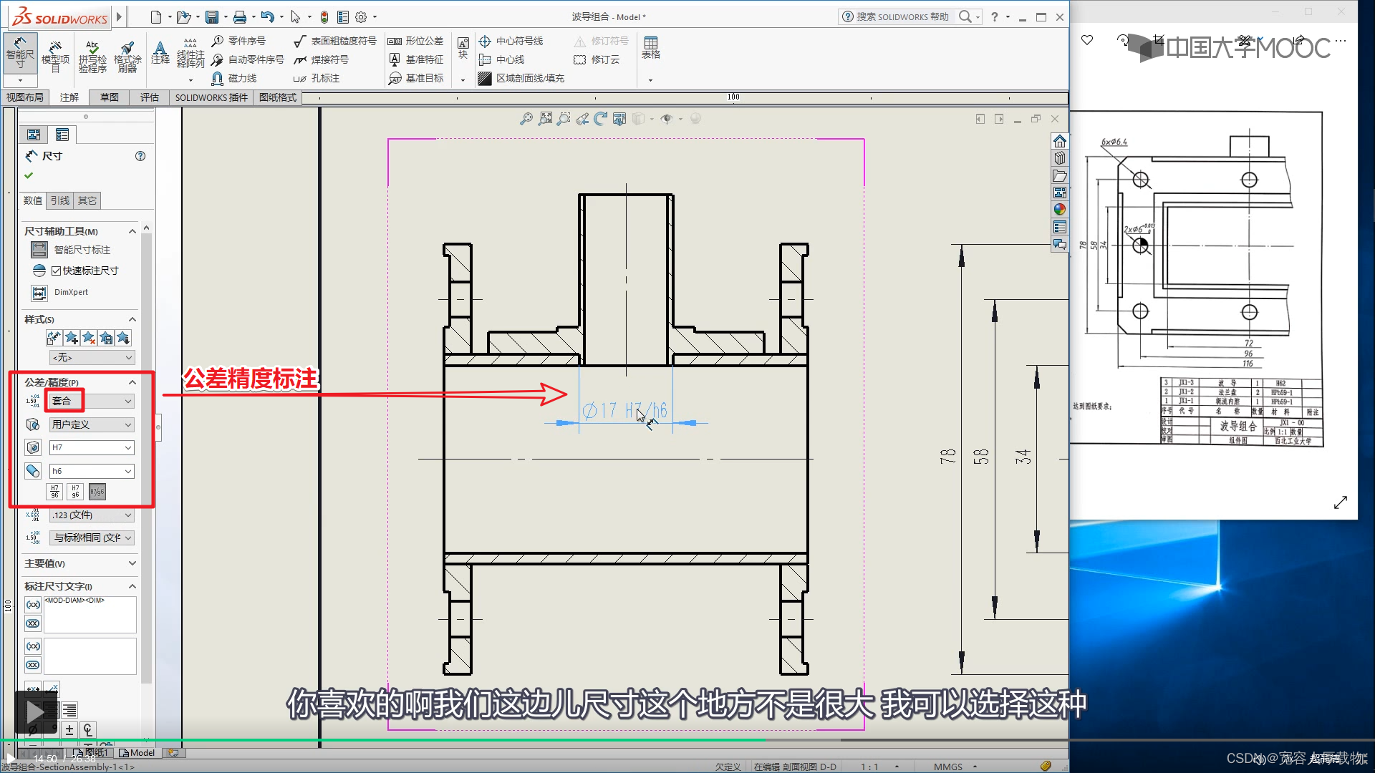Open the Area Hatch/Fill tool
The width and height of the screenshot is (1375, 773).
(x=521, y=78)
